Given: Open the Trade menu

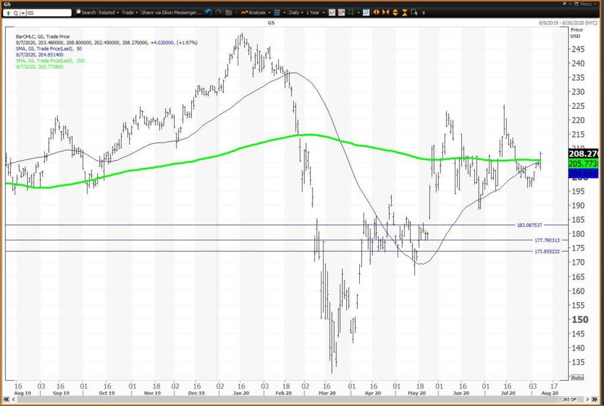Looking at the screenshot, I should [129, 12].
